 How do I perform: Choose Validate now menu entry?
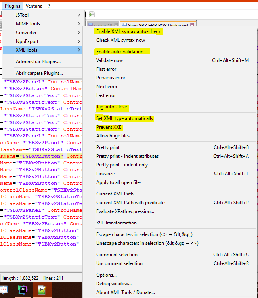(109, 60)
